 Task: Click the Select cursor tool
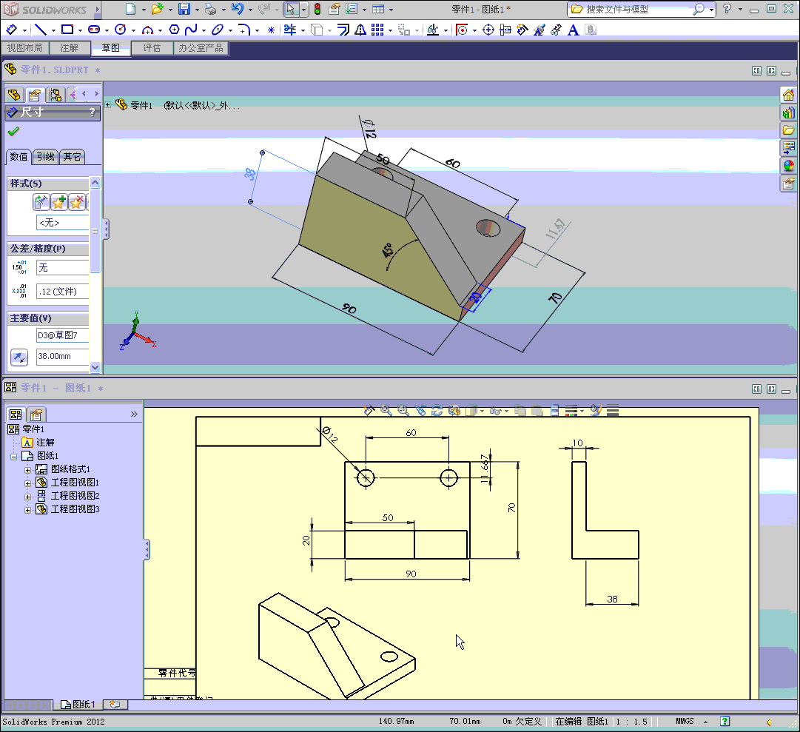click(290, 9)
